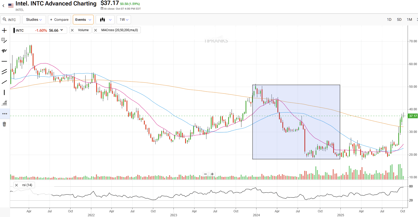The width and height of the screenshot is (418, 217).
Task: Select the parallel channel lines tool
Action: click(4, 72)
